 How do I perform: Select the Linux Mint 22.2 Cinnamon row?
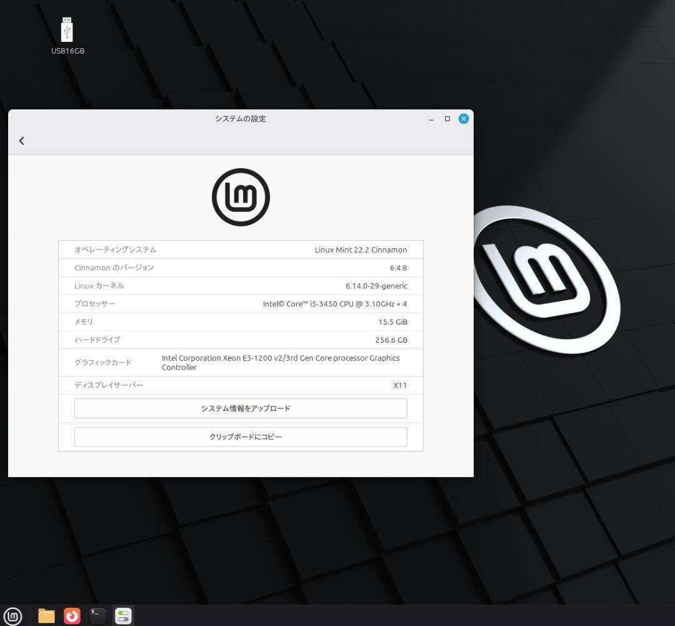coord(241,250)
